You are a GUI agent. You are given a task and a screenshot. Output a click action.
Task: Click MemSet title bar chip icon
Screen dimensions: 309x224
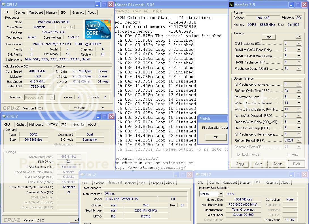click(x=231, y=5)
